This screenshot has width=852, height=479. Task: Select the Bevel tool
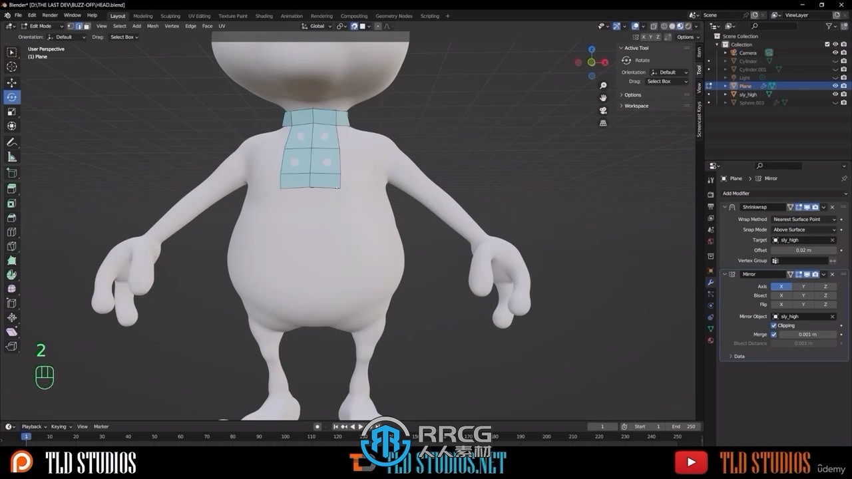[x=12, y=218]
